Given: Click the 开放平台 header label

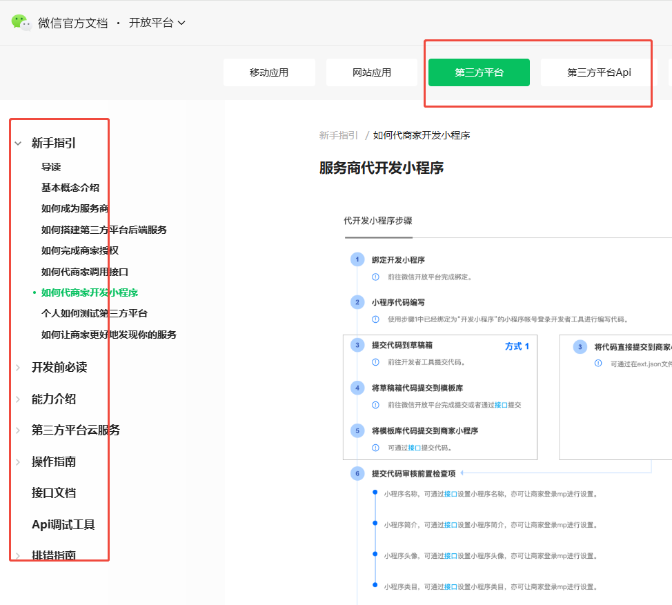Looking at the screenshot, I should pyautogui.click(x=151, y=23).
